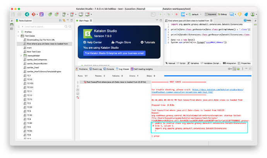Click Link with Editor in Tests Explorer

[x=64, y=21]
